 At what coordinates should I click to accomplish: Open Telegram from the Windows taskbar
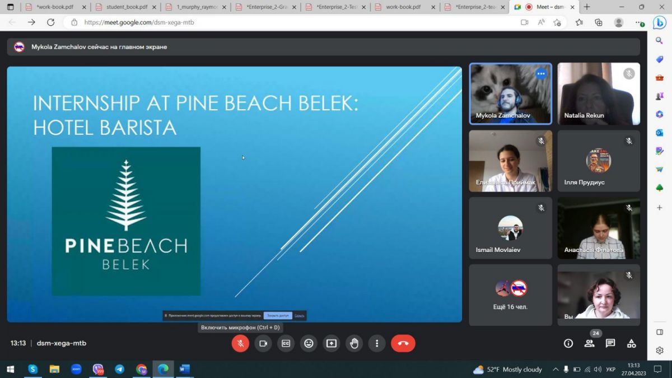pos(119,370)
